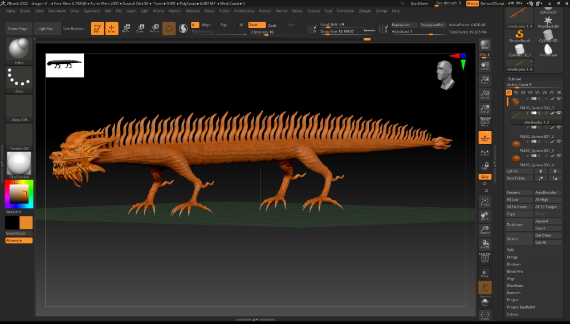Click the SwitchColor button

pos(19,233)
